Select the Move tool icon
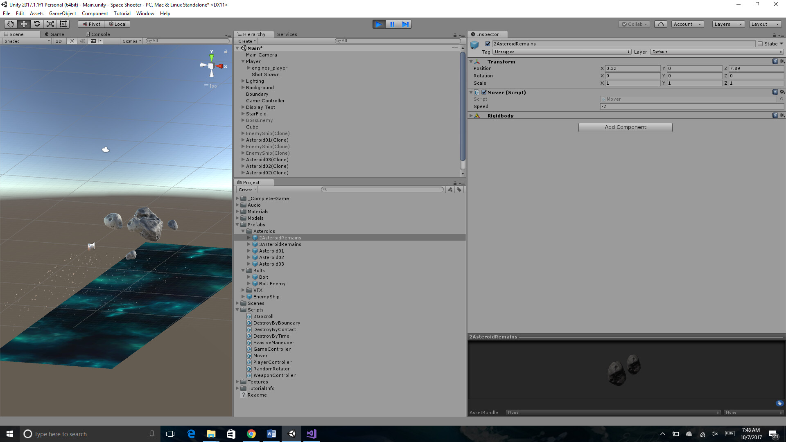 coord(24,24)
